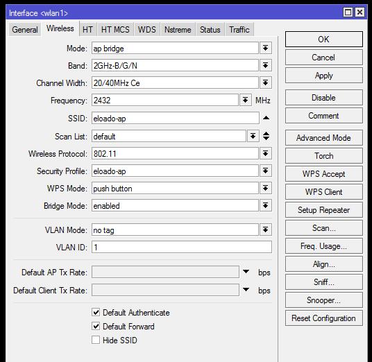
Task: Expand the Default Client Tx Rate field
Action: [x=246, y=289]
